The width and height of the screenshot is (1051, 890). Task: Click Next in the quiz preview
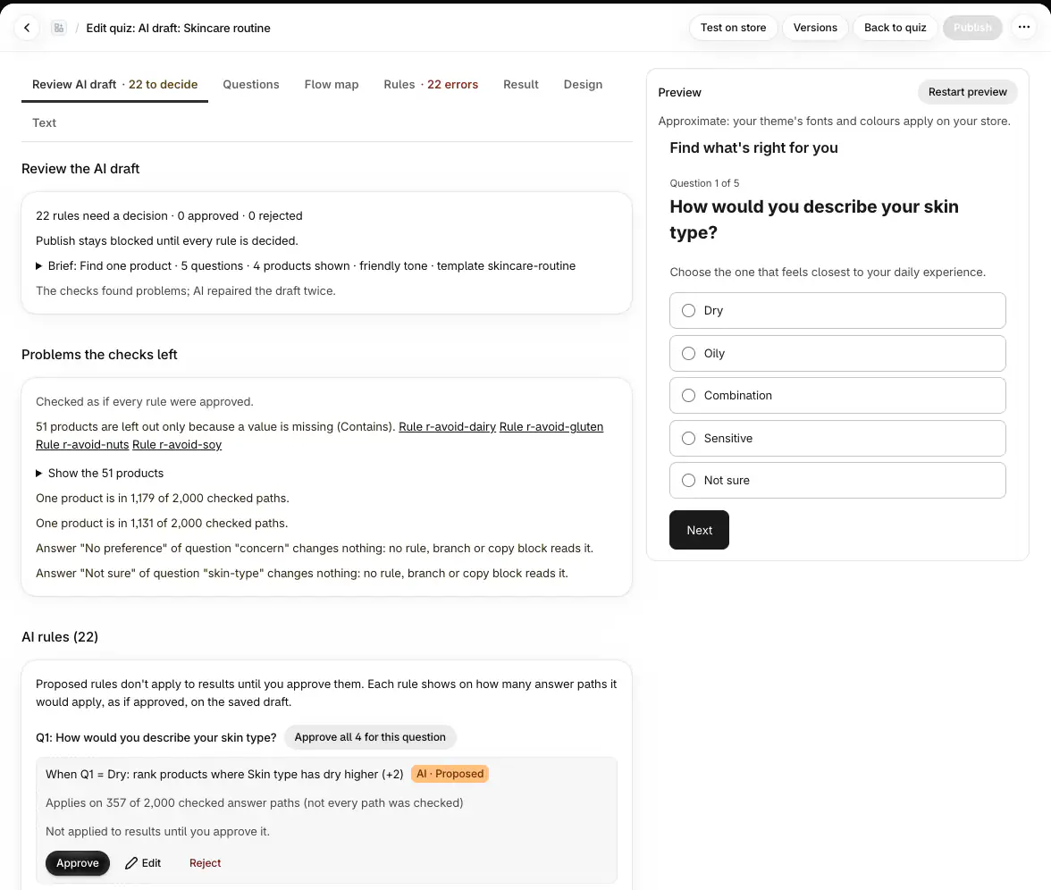tap(699, 530)
